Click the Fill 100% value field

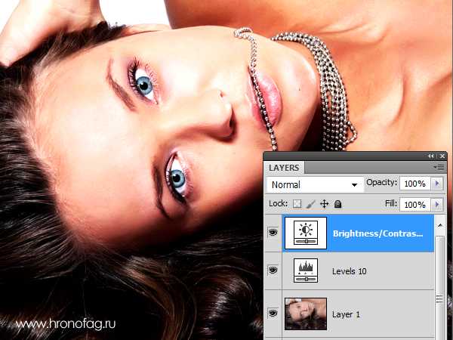coord(415,205)
